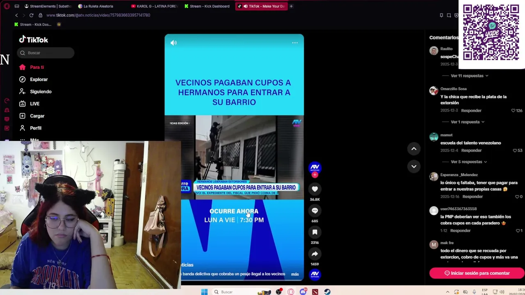The image size is (525, 295).
Task: Open Omarziño Sosa's profile avatar
Action: tap(434, 91)
